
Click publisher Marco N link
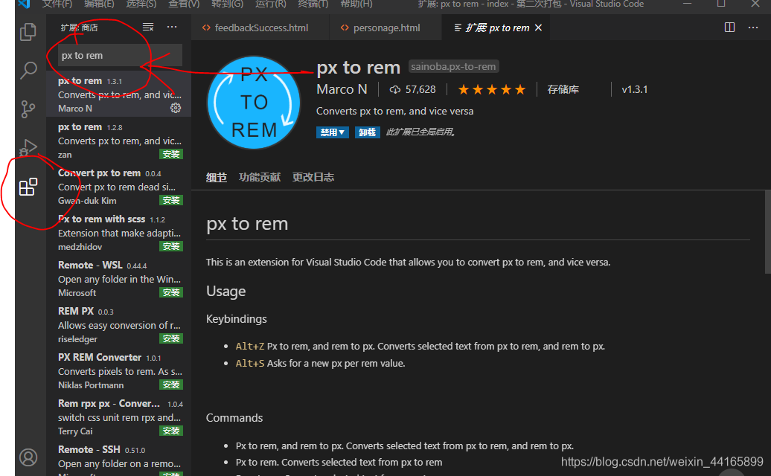[x=342, y=89]
